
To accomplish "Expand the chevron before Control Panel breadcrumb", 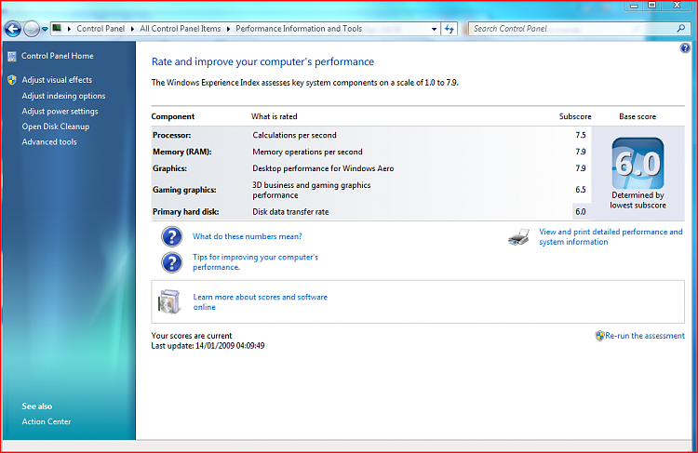I will [x=69, y=29].
